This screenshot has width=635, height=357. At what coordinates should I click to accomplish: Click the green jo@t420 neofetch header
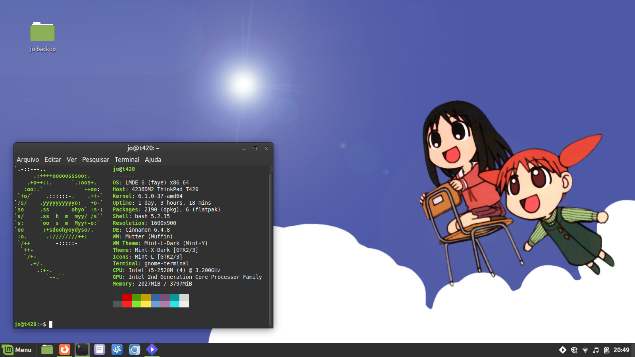pyautogui.click(x=124, y=169)
